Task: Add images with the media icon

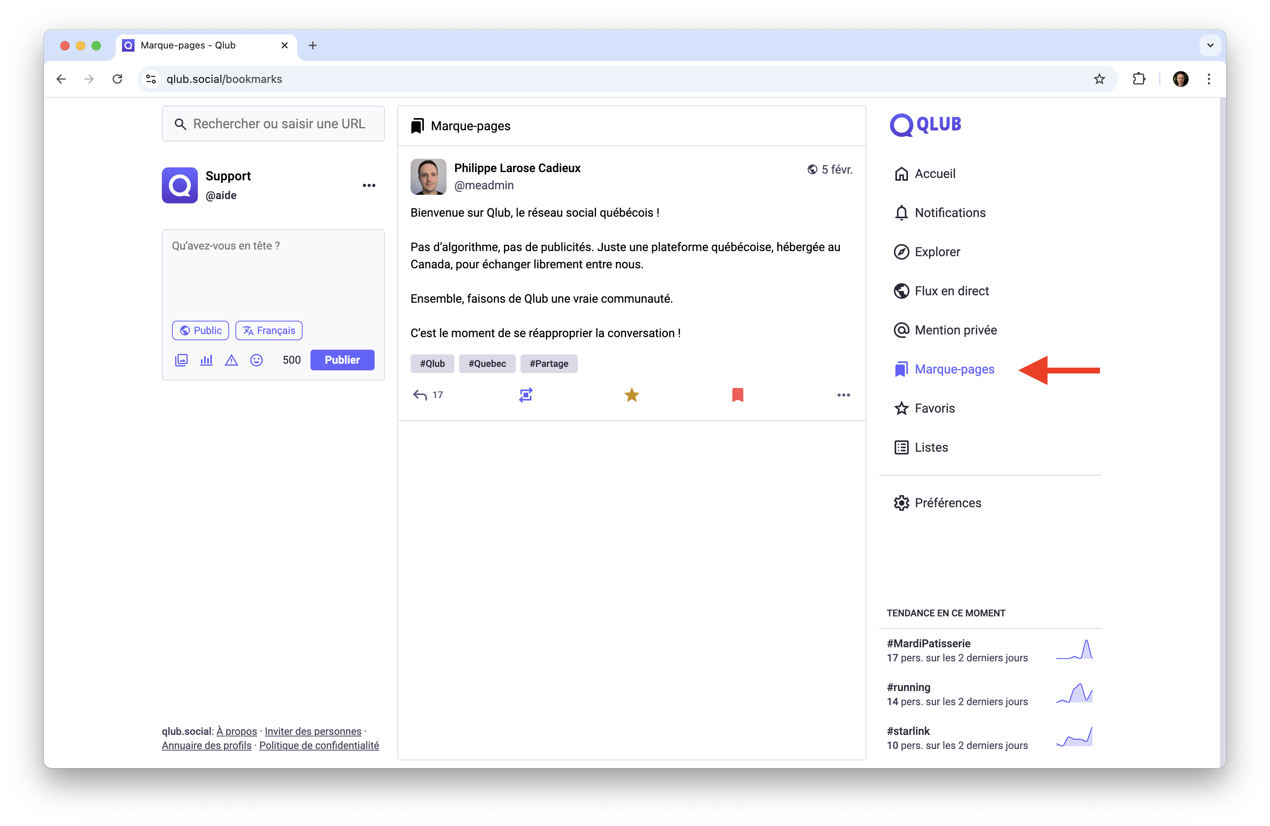Action: pos(181,360)
